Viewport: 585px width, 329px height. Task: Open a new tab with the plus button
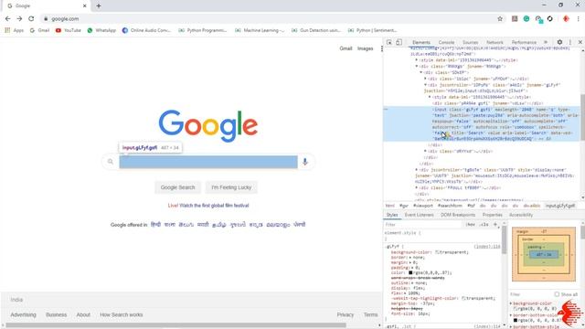(99, 6)
